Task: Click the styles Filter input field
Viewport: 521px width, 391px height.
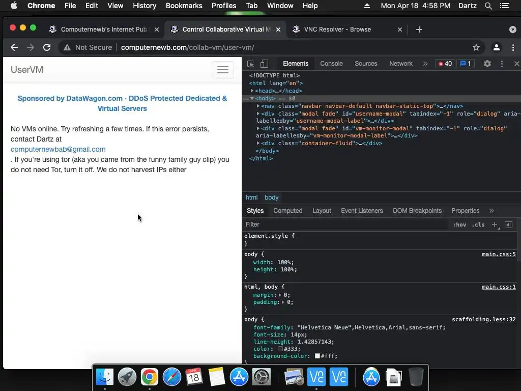Action: pos(345,225)
